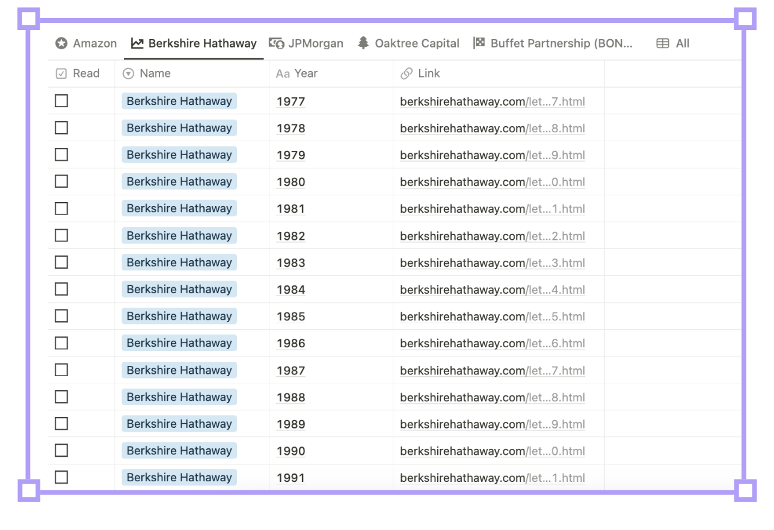The height and width of the screenshot is (530, 774).
Task: Click the Year column Aa icon
Action: 283,74
